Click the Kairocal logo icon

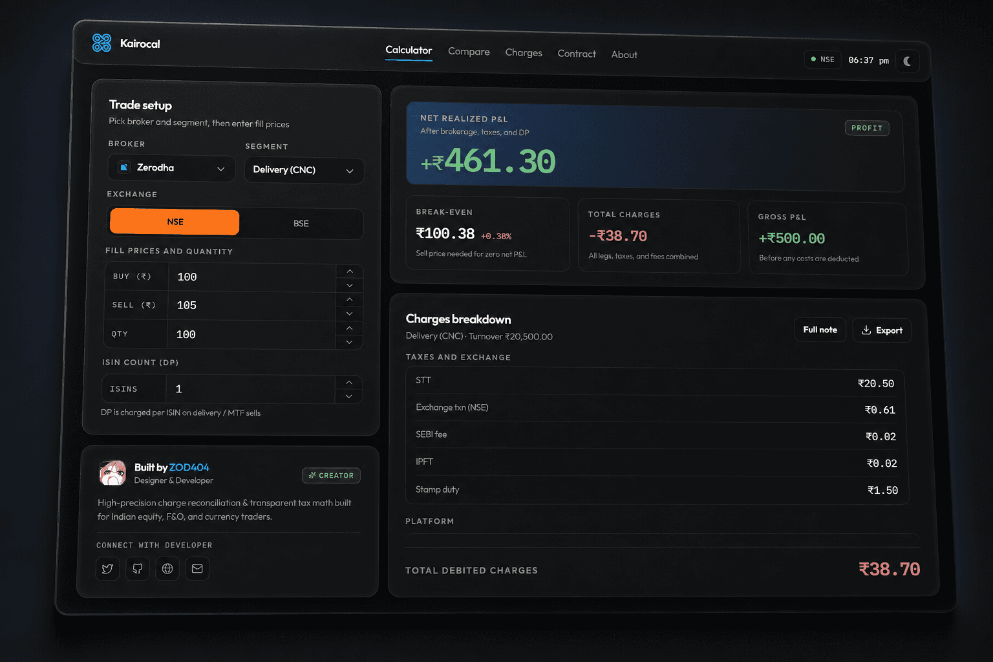[102, 43]
